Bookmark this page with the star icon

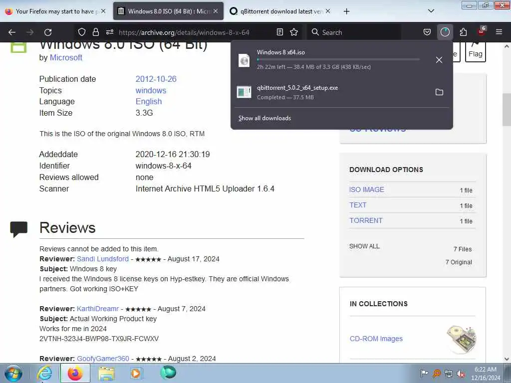tap(294, 32)
